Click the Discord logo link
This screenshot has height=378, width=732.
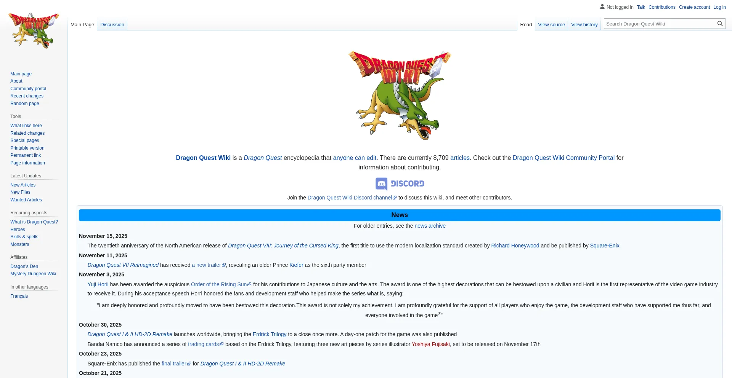point(400,184)
